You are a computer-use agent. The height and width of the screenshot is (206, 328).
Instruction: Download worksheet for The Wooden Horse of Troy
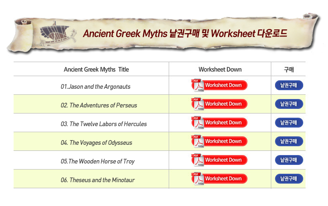219,160
